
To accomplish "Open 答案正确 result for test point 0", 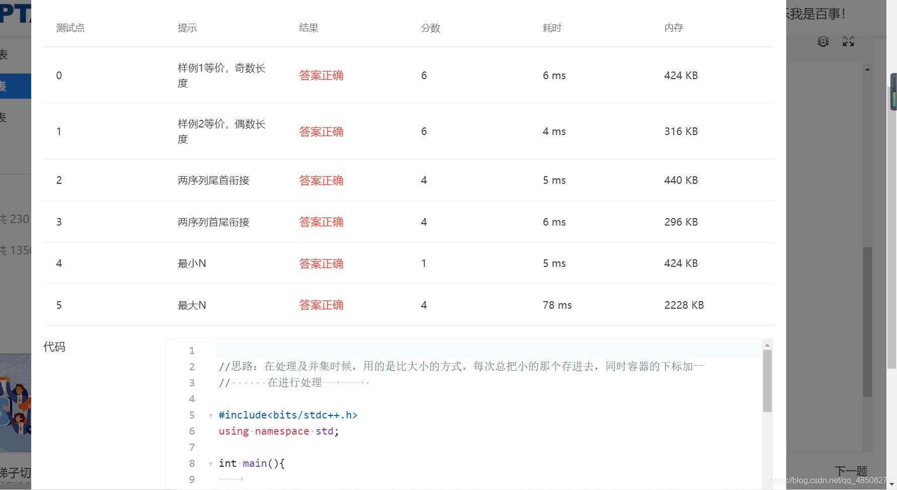I will (321, 75).
